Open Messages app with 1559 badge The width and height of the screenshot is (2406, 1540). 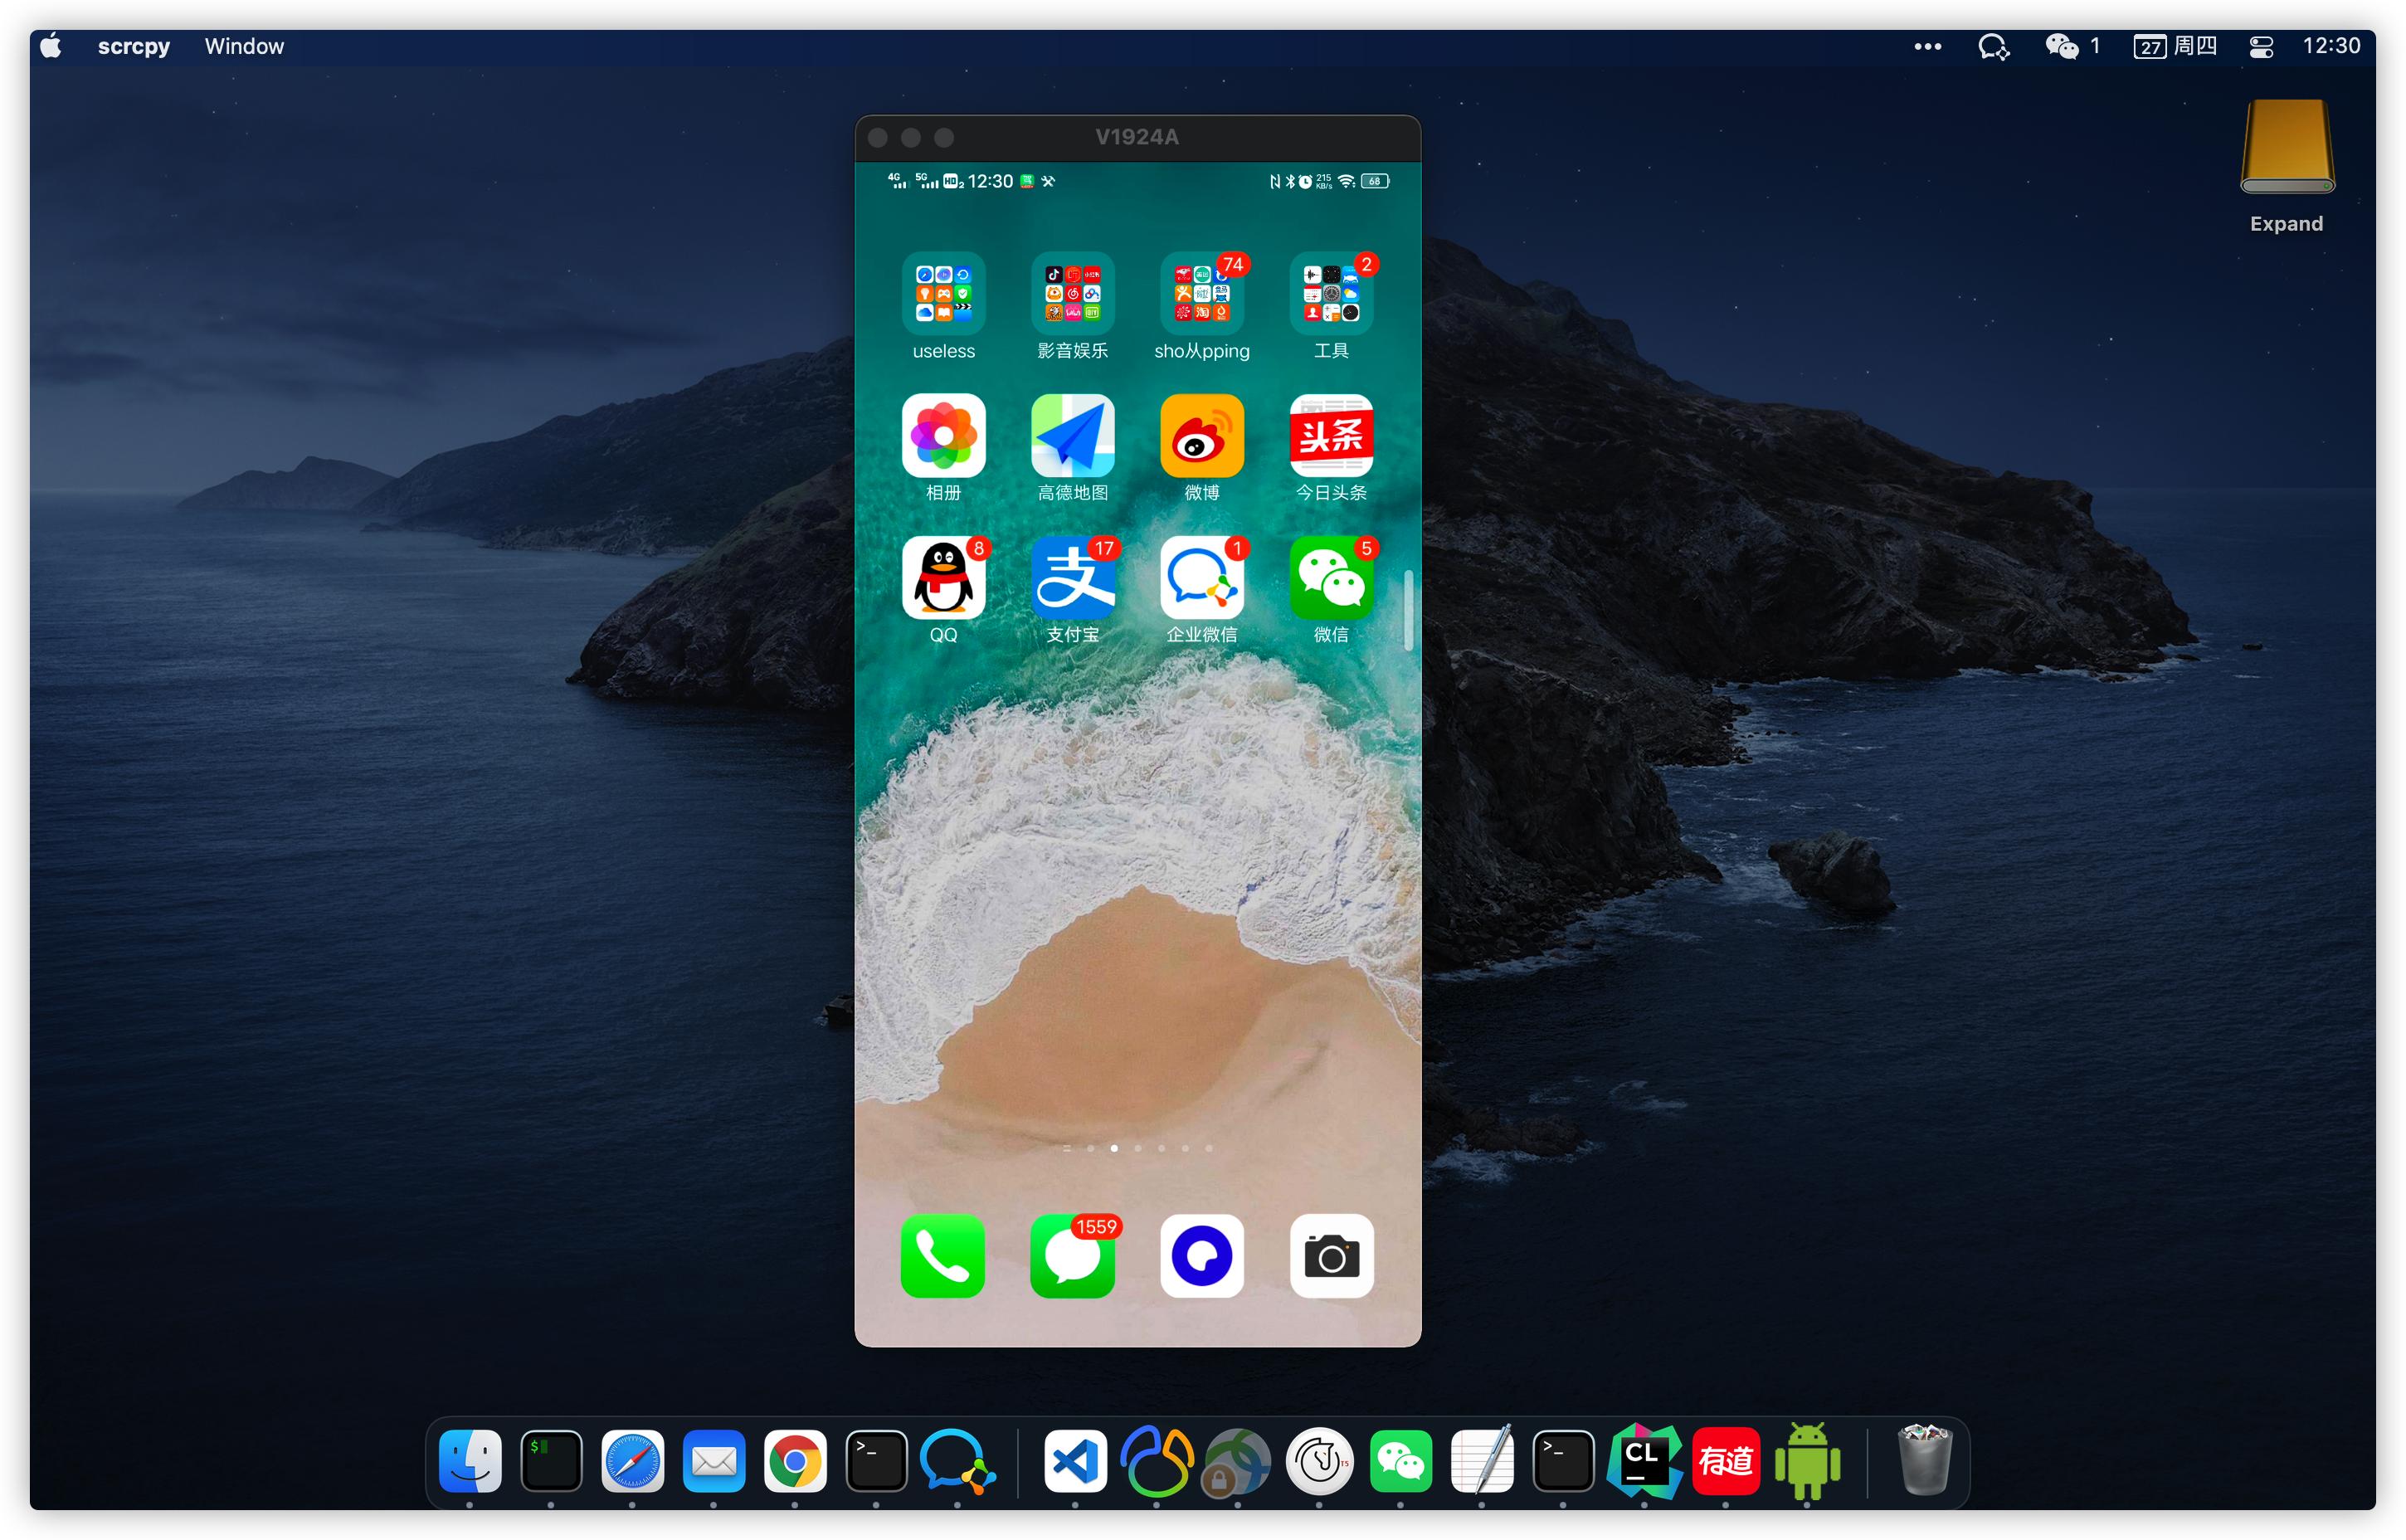point(1073,1256)
